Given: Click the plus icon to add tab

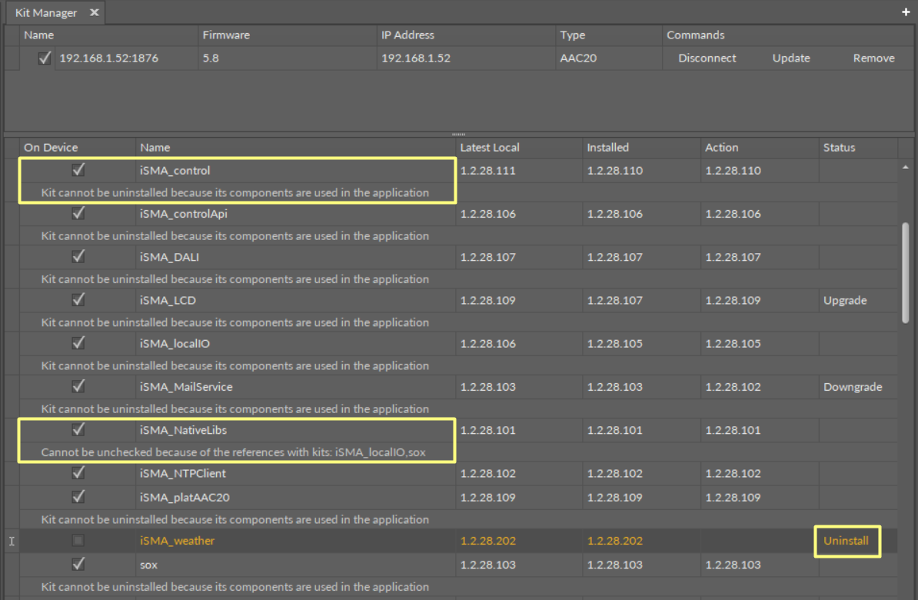Looking at the screenshot, I should (x=906, y=13).
